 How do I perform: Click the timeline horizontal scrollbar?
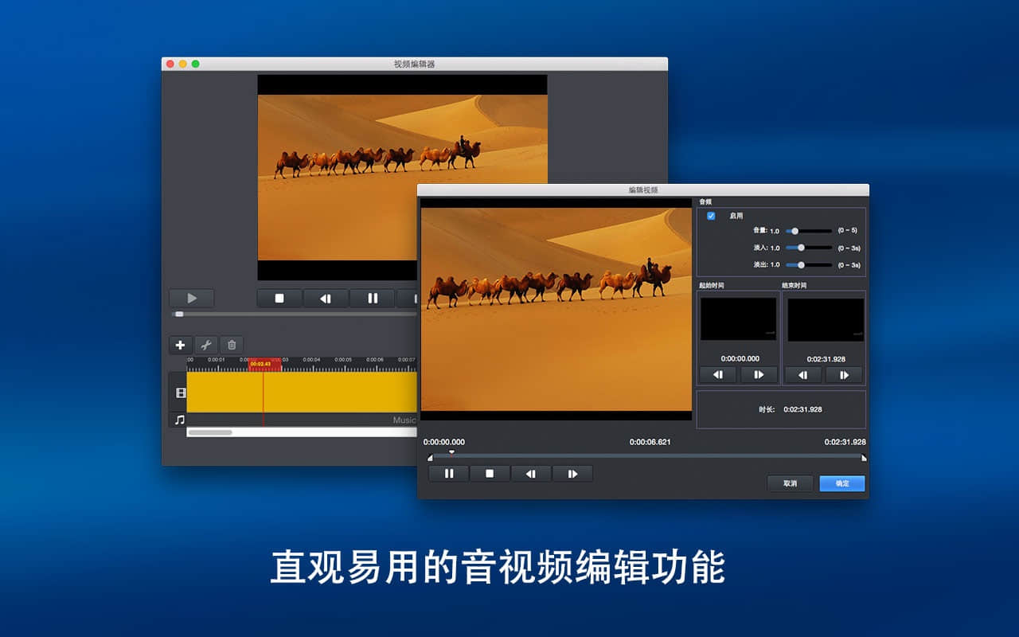(210, 432)
